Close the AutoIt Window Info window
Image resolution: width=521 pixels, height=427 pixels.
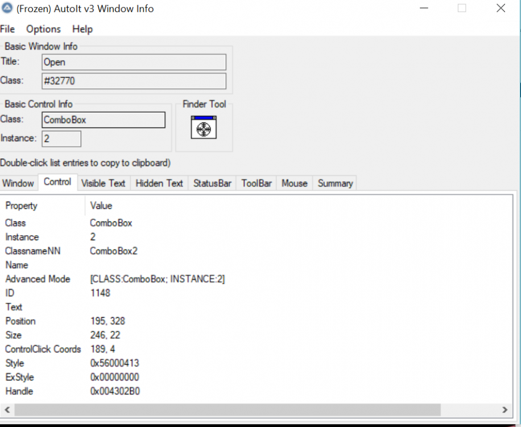tap(501, 8)
